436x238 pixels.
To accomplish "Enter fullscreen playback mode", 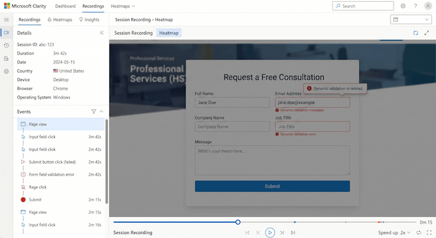I will [429, 232].
